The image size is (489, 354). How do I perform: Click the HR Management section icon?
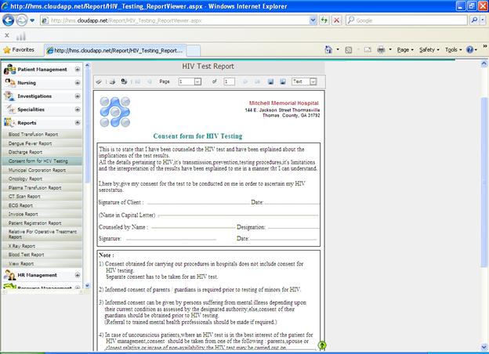[10, 275]
